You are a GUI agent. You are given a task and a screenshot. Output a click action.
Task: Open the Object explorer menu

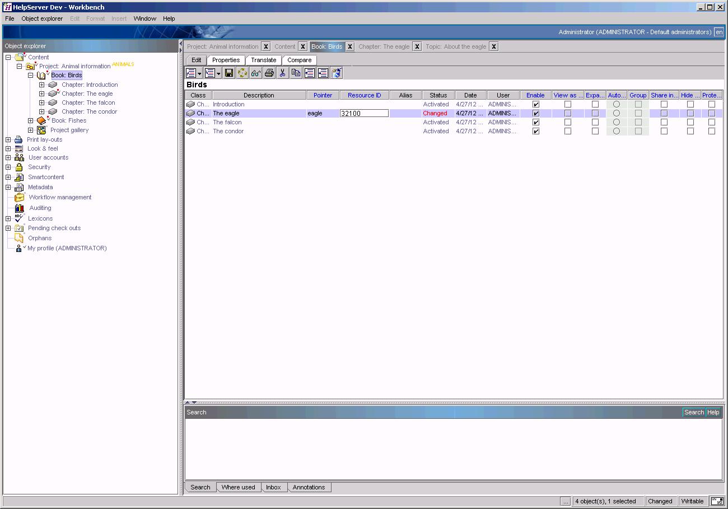(x=42, y=18)
